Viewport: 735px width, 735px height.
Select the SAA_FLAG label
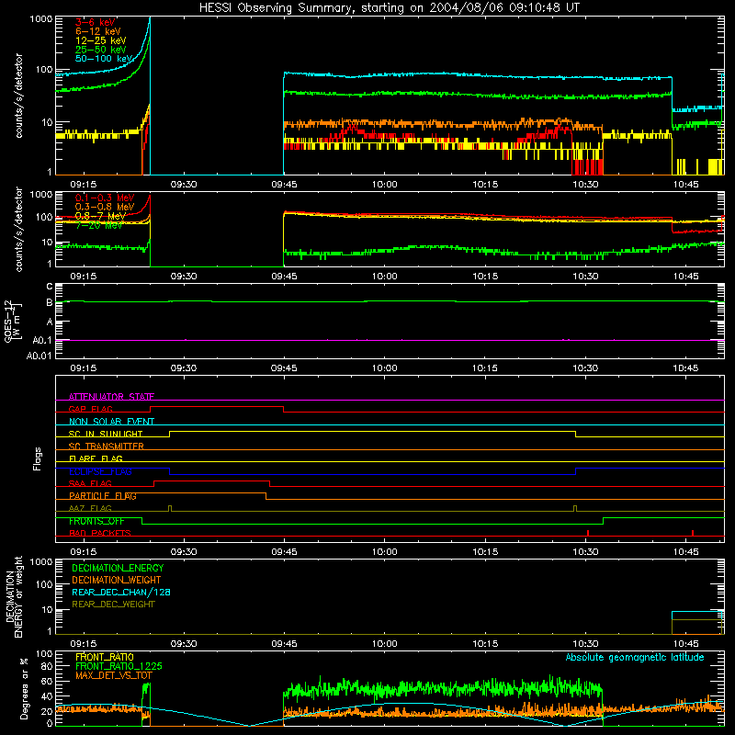[90, 483]
